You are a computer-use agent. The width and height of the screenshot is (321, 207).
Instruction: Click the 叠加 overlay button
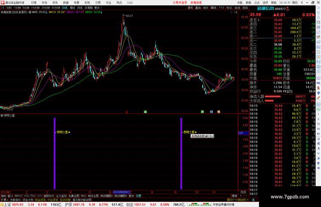(198, 8)
